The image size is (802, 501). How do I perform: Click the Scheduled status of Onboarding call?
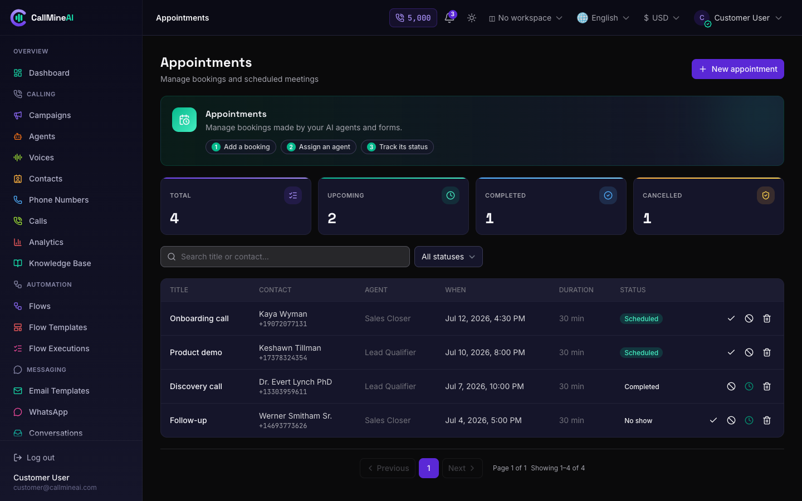point(641,319)
